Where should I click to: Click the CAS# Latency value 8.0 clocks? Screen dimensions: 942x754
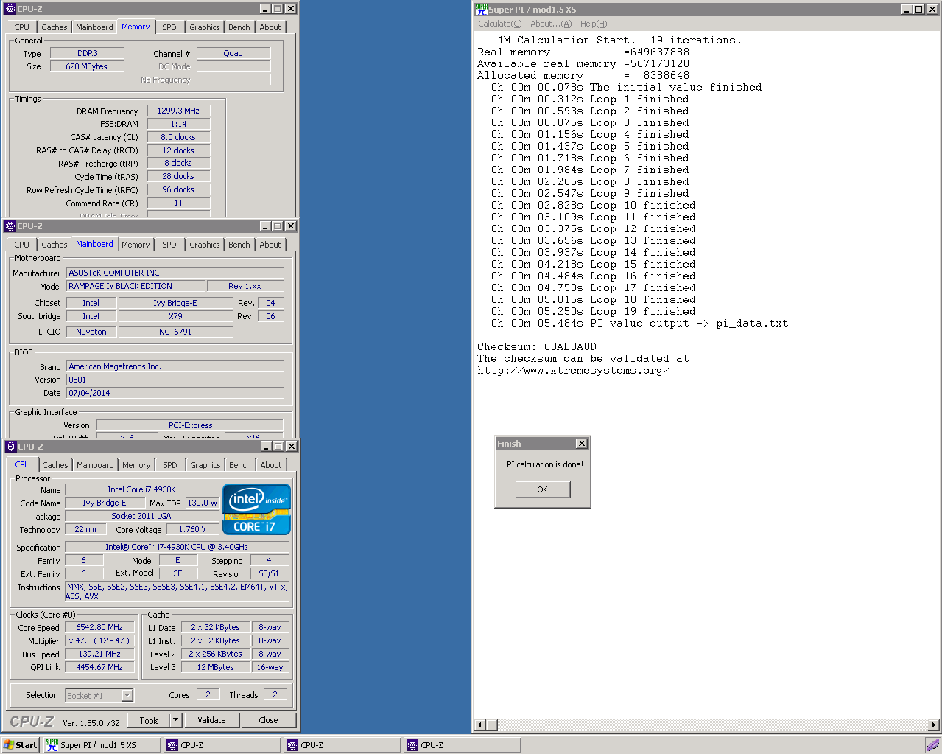(178, 137)
